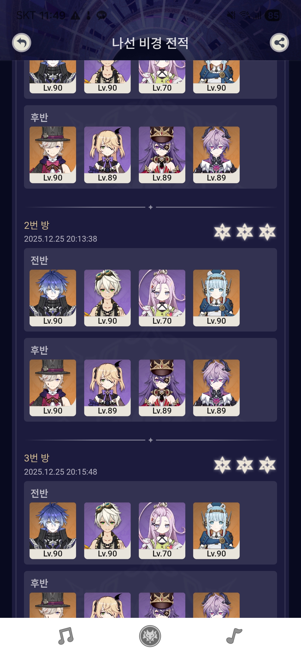Image resolution: width=301 pixels, height=653 pixels.
Task: Select top-hat Lv.90 character in Room 2 second half
Action: pos(53,388)
